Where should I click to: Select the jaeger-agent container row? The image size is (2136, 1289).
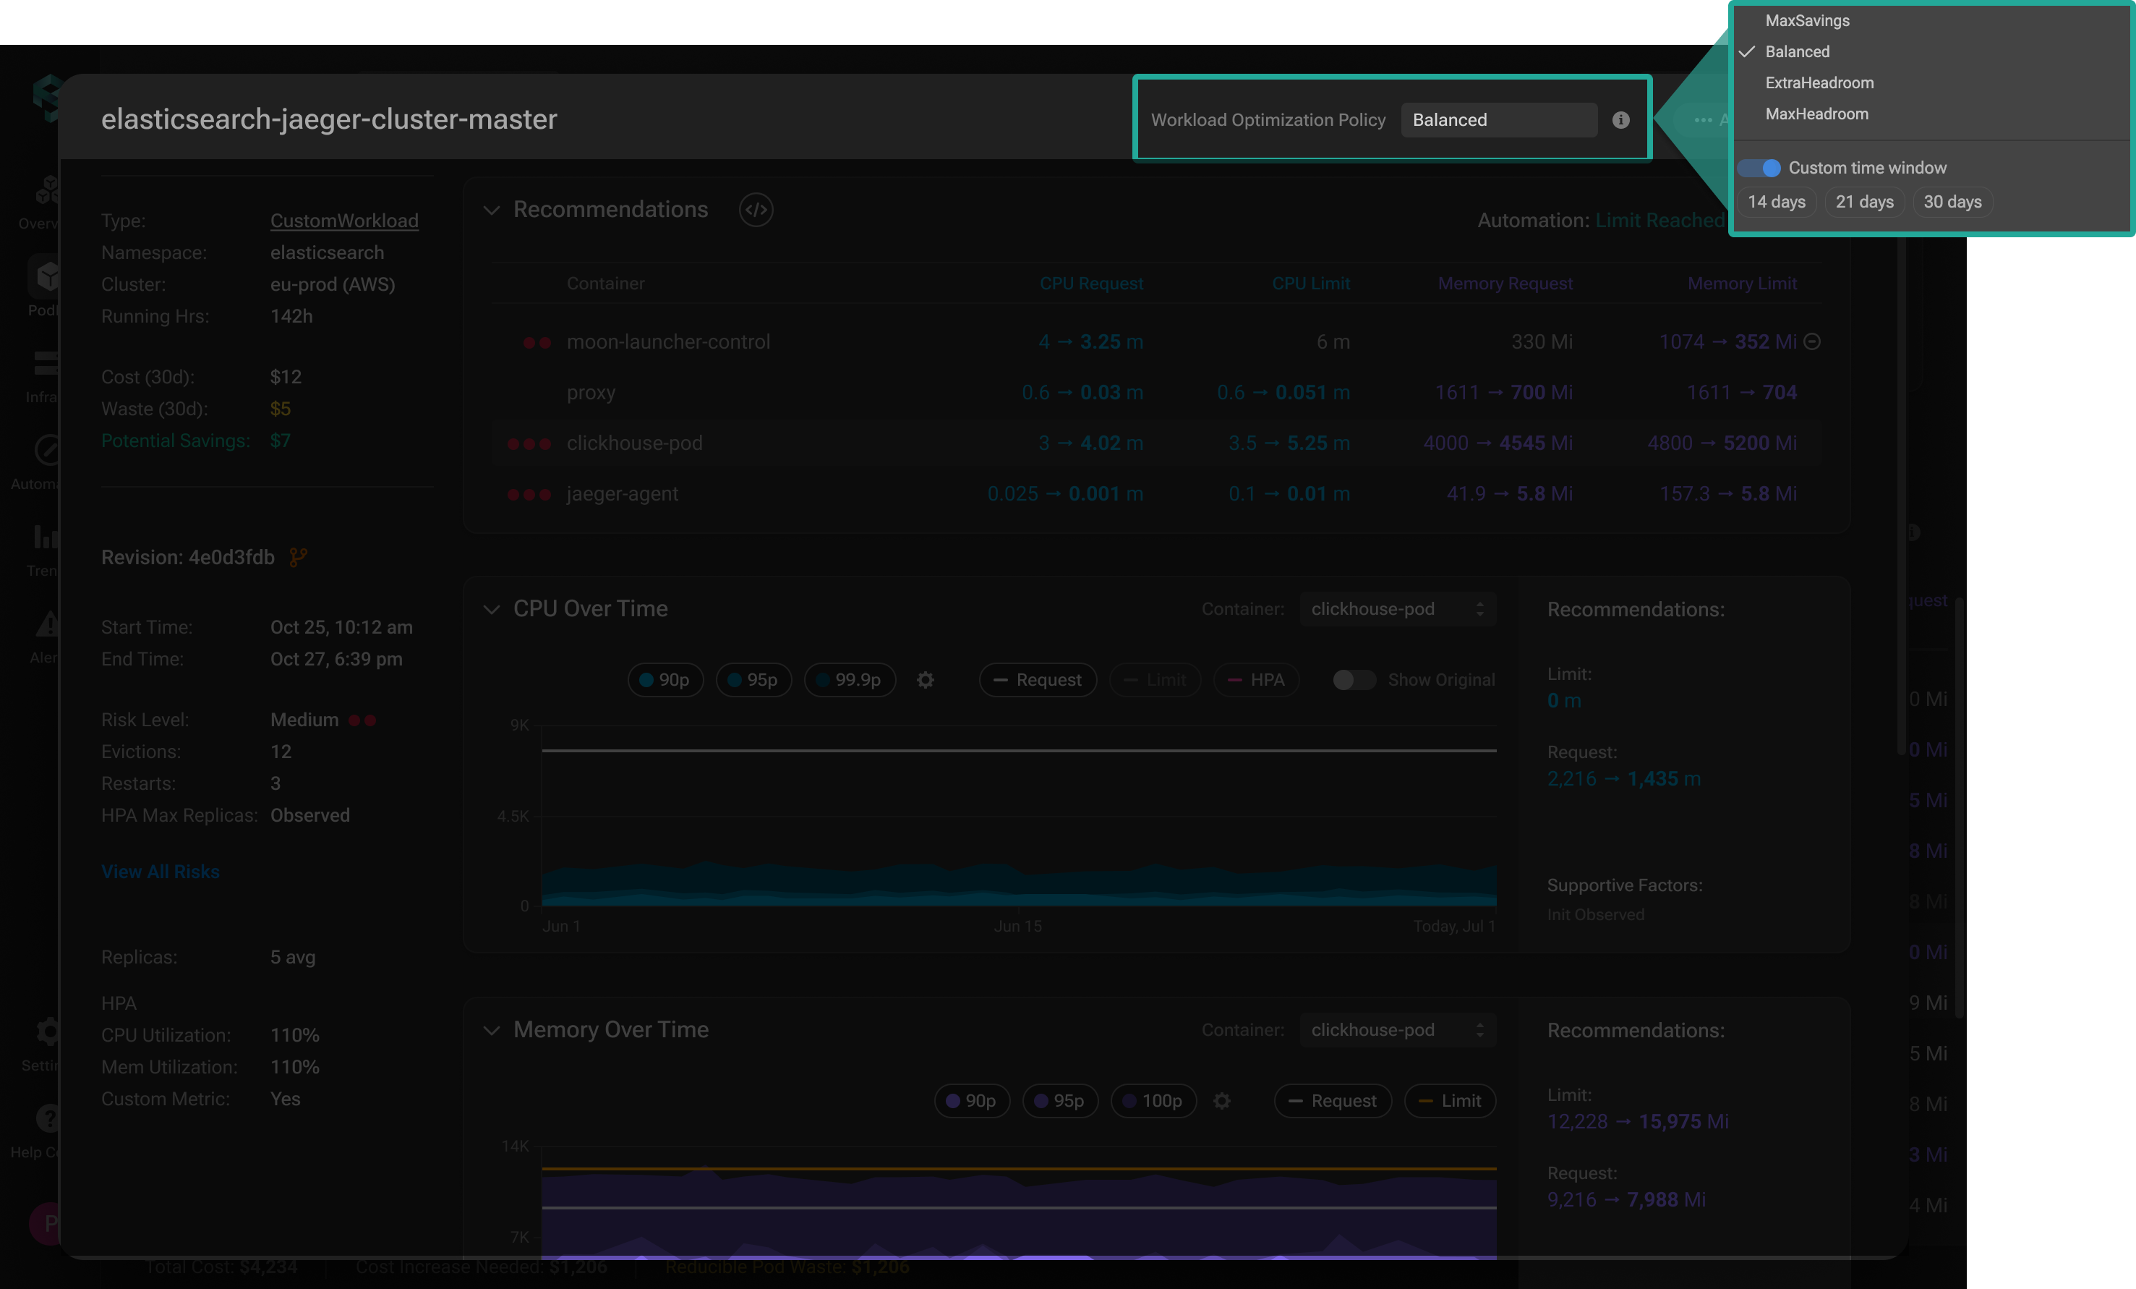[1157, 493]
